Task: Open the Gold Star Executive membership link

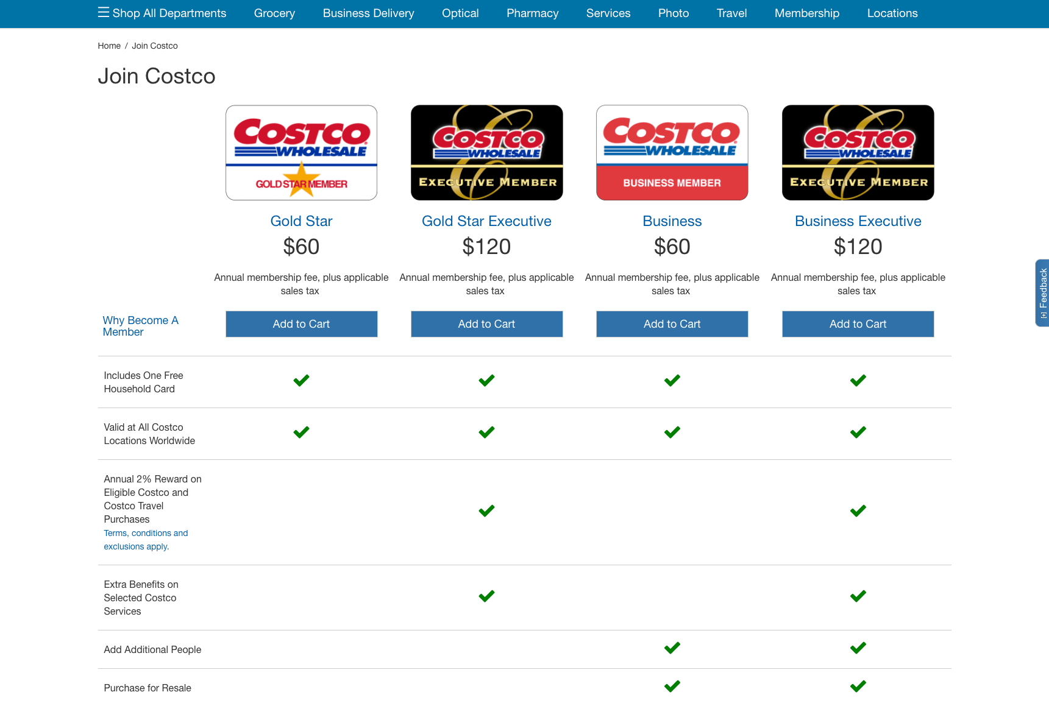Action: click(x=486, y=221)
